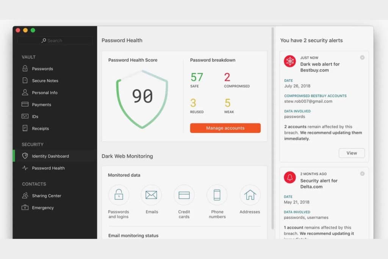This screenshot has width=388, height=259.
Task: Open Password Health from Security section
Action: coord(48,168)
